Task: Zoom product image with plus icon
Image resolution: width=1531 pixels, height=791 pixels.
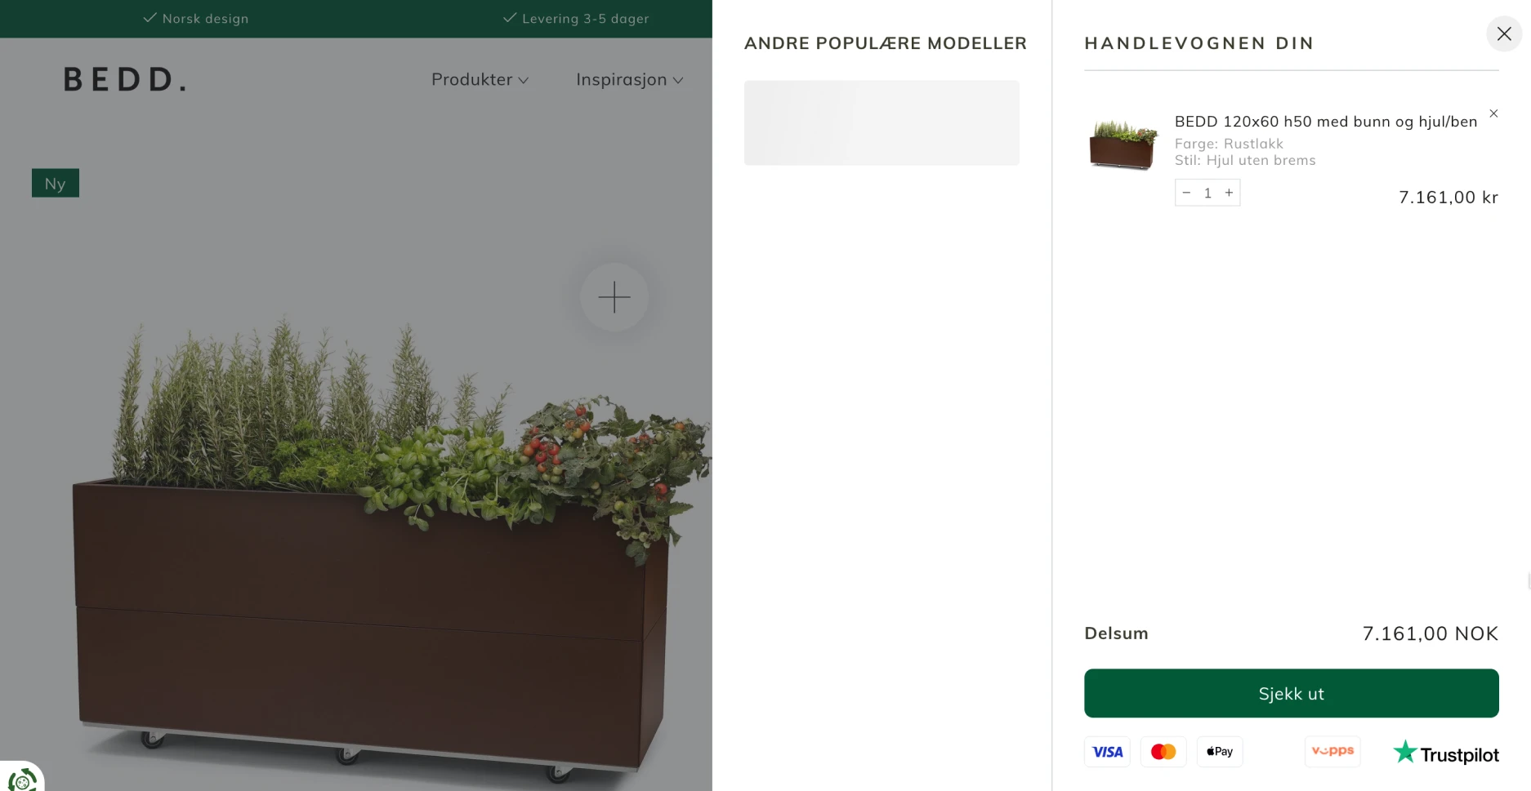Action: pyautogui.click(x=614, y=297)
